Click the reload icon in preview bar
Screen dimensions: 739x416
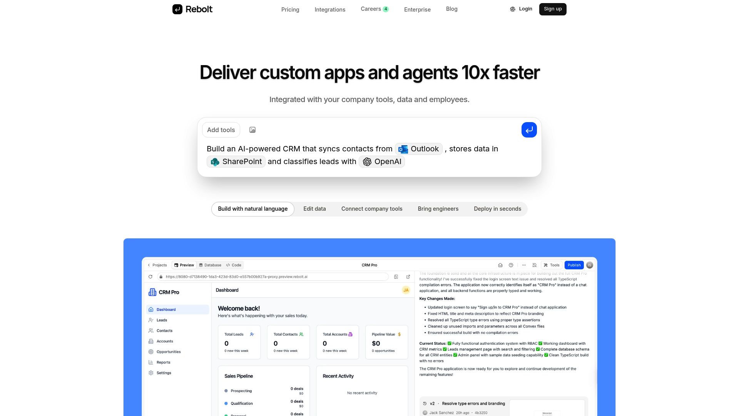coord(150,277)
